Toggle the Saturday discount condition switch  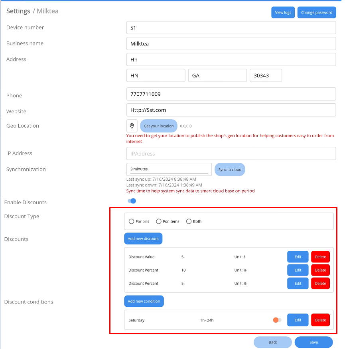[277, 320]
